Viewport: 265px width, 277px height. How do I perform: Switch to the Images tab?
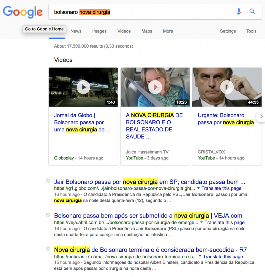pos(99,31)
